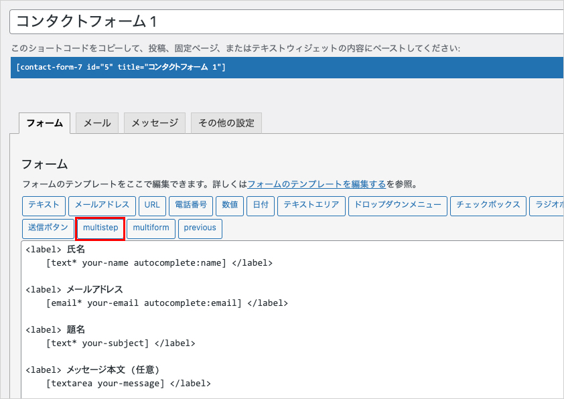Add a テキスト field tag
The width and height of the screenshot is (564, 399).
[x=44, y=206]
